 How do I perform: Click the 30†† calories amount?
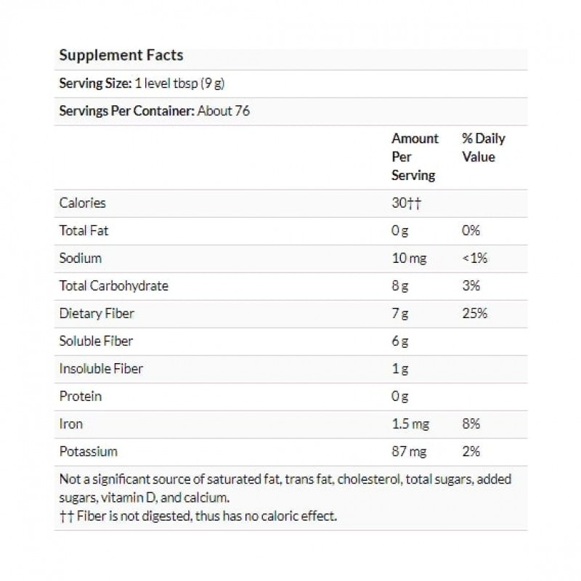click(x=406, y=203)
